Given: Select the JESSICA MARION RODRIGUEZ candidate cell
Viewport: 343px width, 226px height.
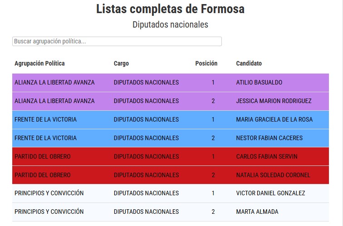Looking at the screenshot, I should 274,101.
